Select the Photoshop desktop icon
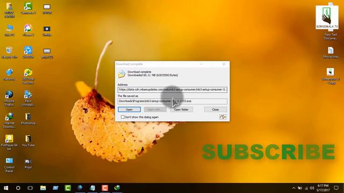The image size is (344, 193). [x=28, y=119]
